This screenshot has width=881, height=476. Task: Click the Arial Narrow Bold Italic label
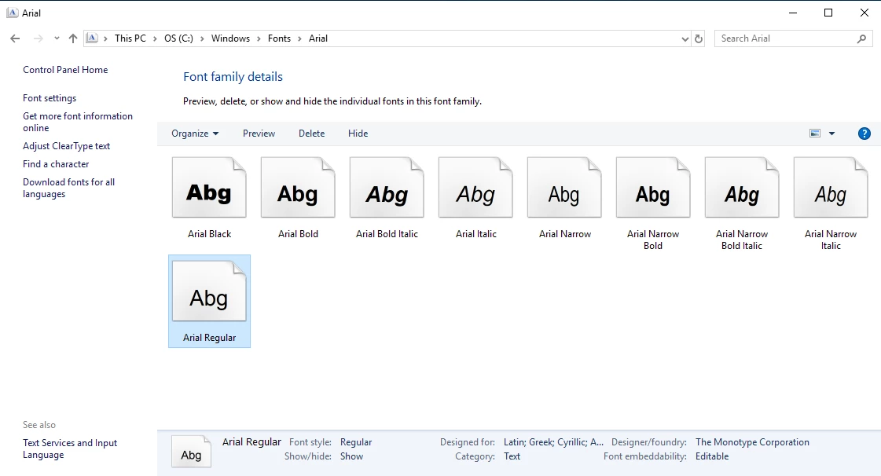tap(742, 240)
